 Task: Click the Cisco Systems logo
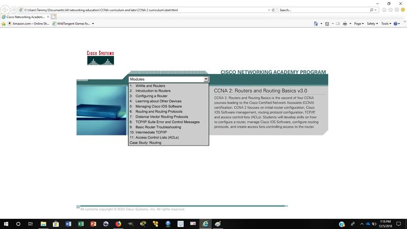click(100, 58)
